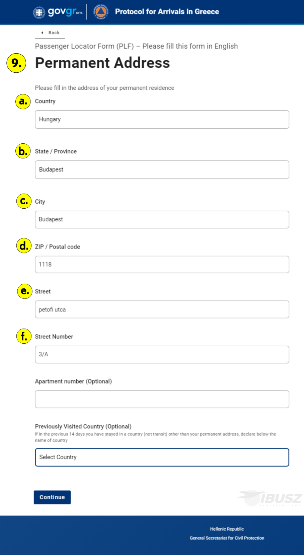This screenshot has height=555, width=304.
Task: Click the yellow d. marker beside ZIP
Action: tap(24, 246)
